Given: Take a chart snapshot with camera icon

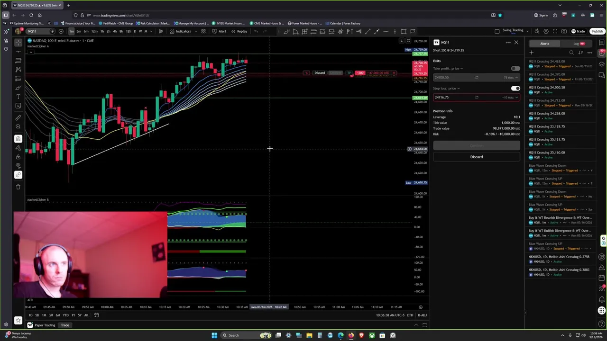Looking at the screenshot, I should click(x=564, y=31).
